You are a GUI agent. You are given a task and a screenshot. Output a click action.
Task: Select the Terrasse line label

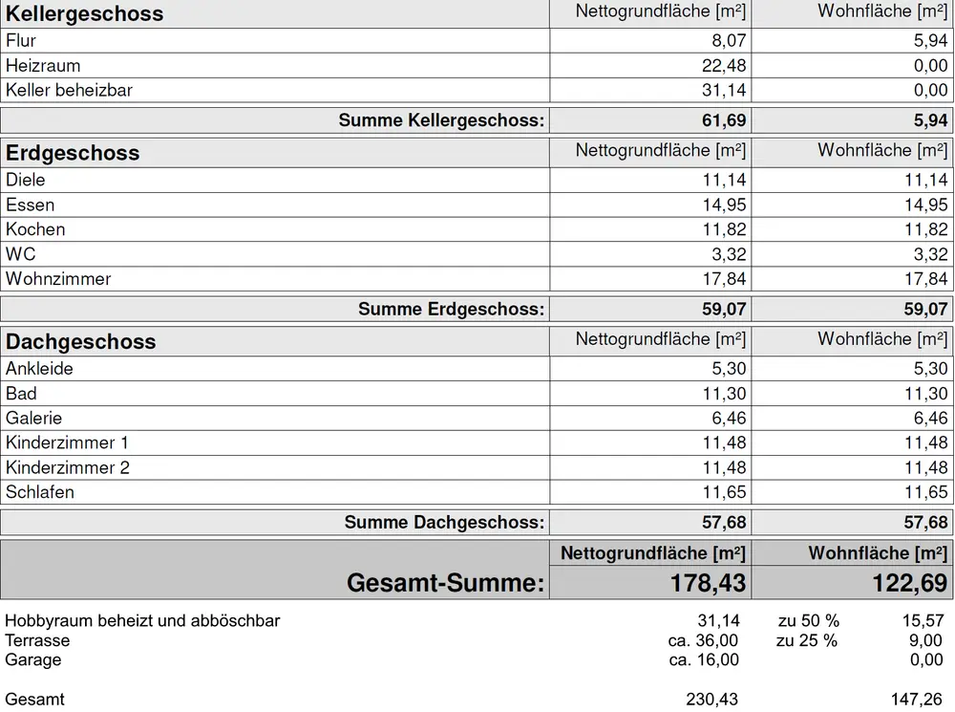coord(37,640)
